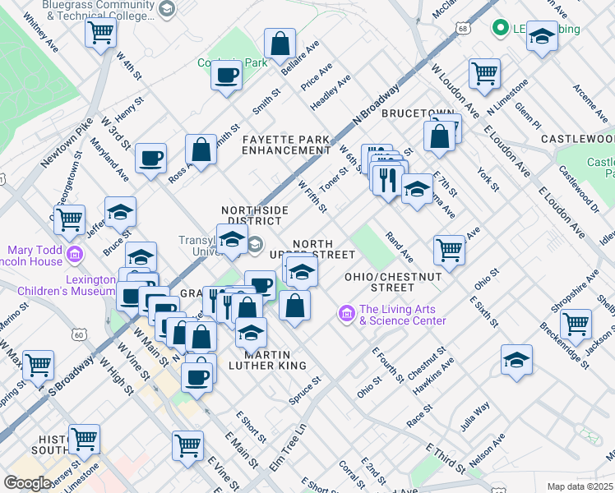Image resolution: width=615 pixels, height=493 pixels.
Task: Open the shopping cart marker near Breckenridge St
Action: point(576,325)
